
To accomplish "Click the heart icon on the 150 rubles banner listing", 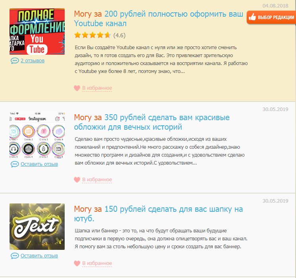I will 77,263.
